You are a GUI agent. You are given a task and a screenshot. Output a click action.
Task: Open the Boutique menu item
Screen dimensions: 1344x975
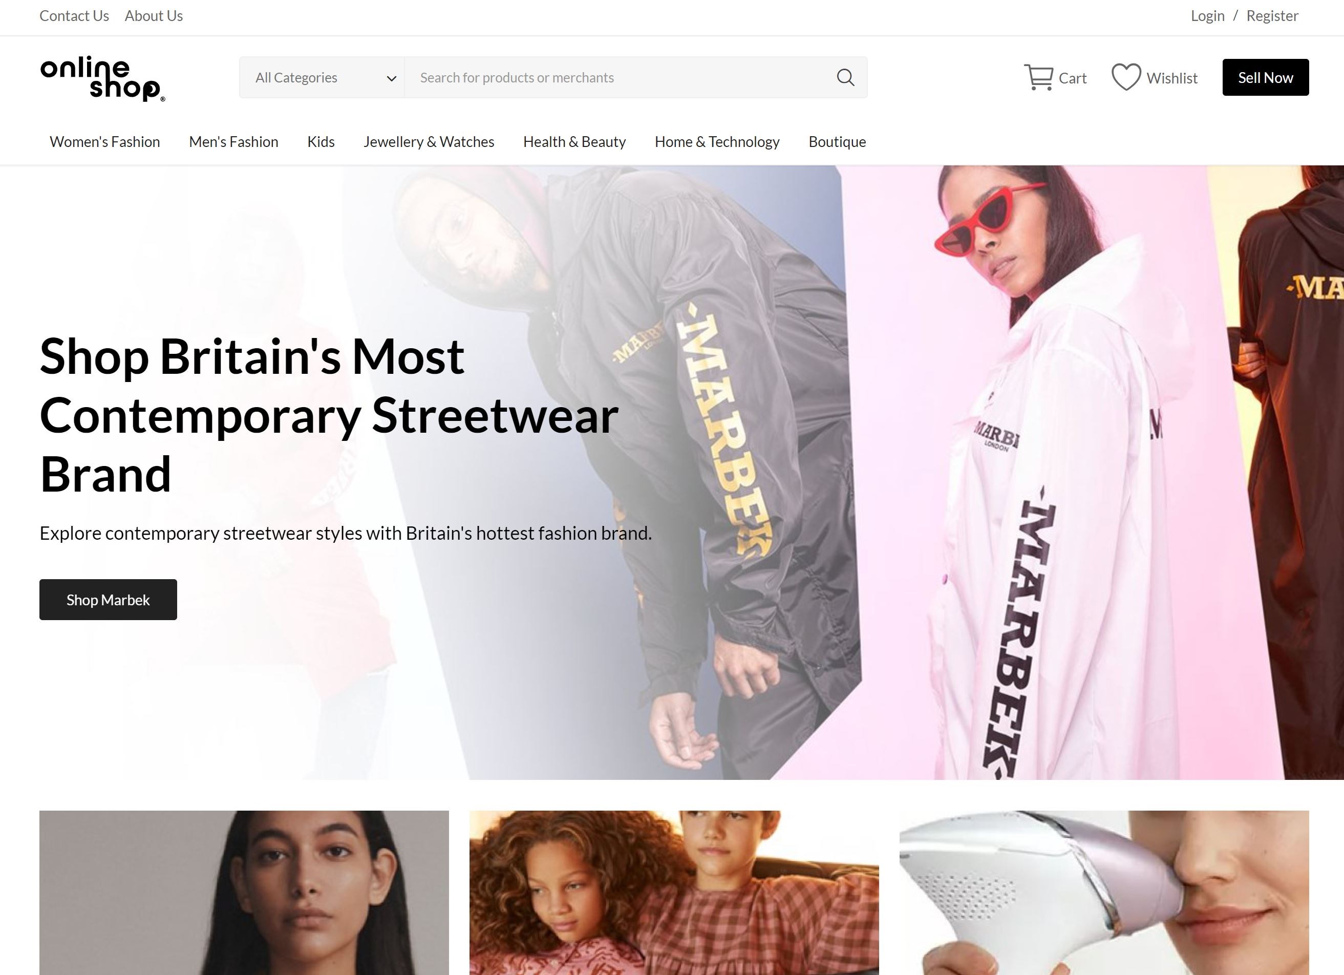(x=837, y=142)
